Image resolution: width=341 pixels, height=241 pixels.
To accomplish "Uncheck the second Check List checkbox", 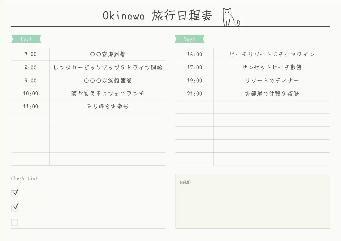I will click(14, 207).
